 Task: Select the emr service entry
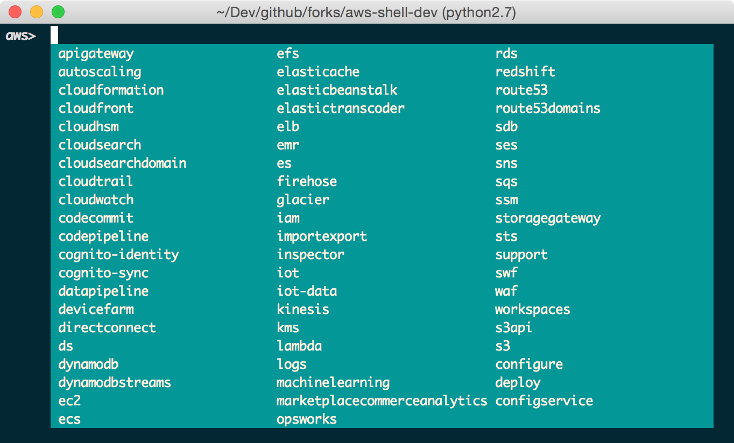click(288, 145)
